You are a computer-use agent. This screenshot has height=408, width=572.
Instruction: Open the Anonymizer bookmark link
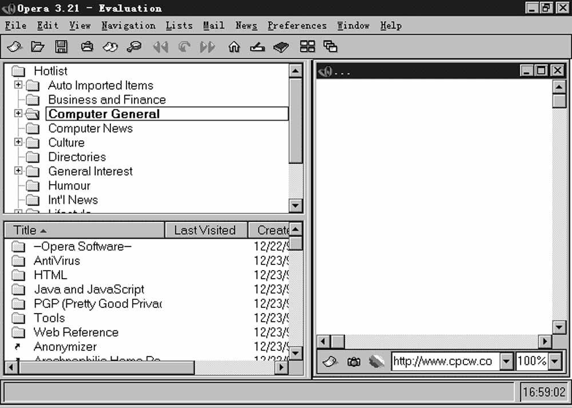[x=65, y=347]
